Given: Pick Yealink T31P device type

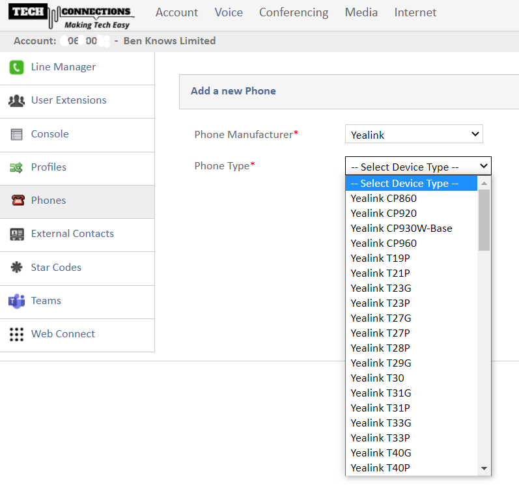Looking at the screenshot, I should pyautogui.click(x=411, y=408).
